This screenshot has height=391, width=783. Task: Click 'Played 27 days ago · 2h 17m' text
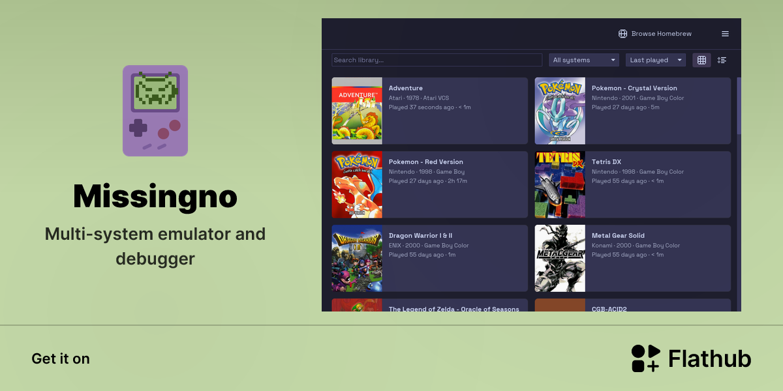pos(428,181)
